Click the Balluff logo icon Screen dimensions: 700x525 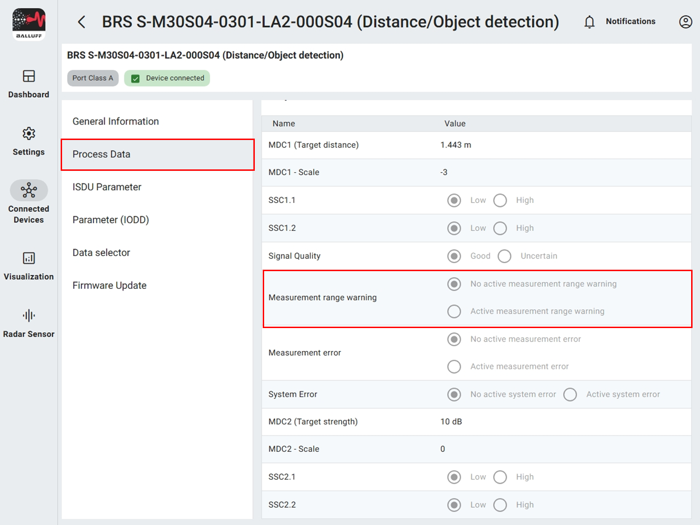[x=29, y=24]
